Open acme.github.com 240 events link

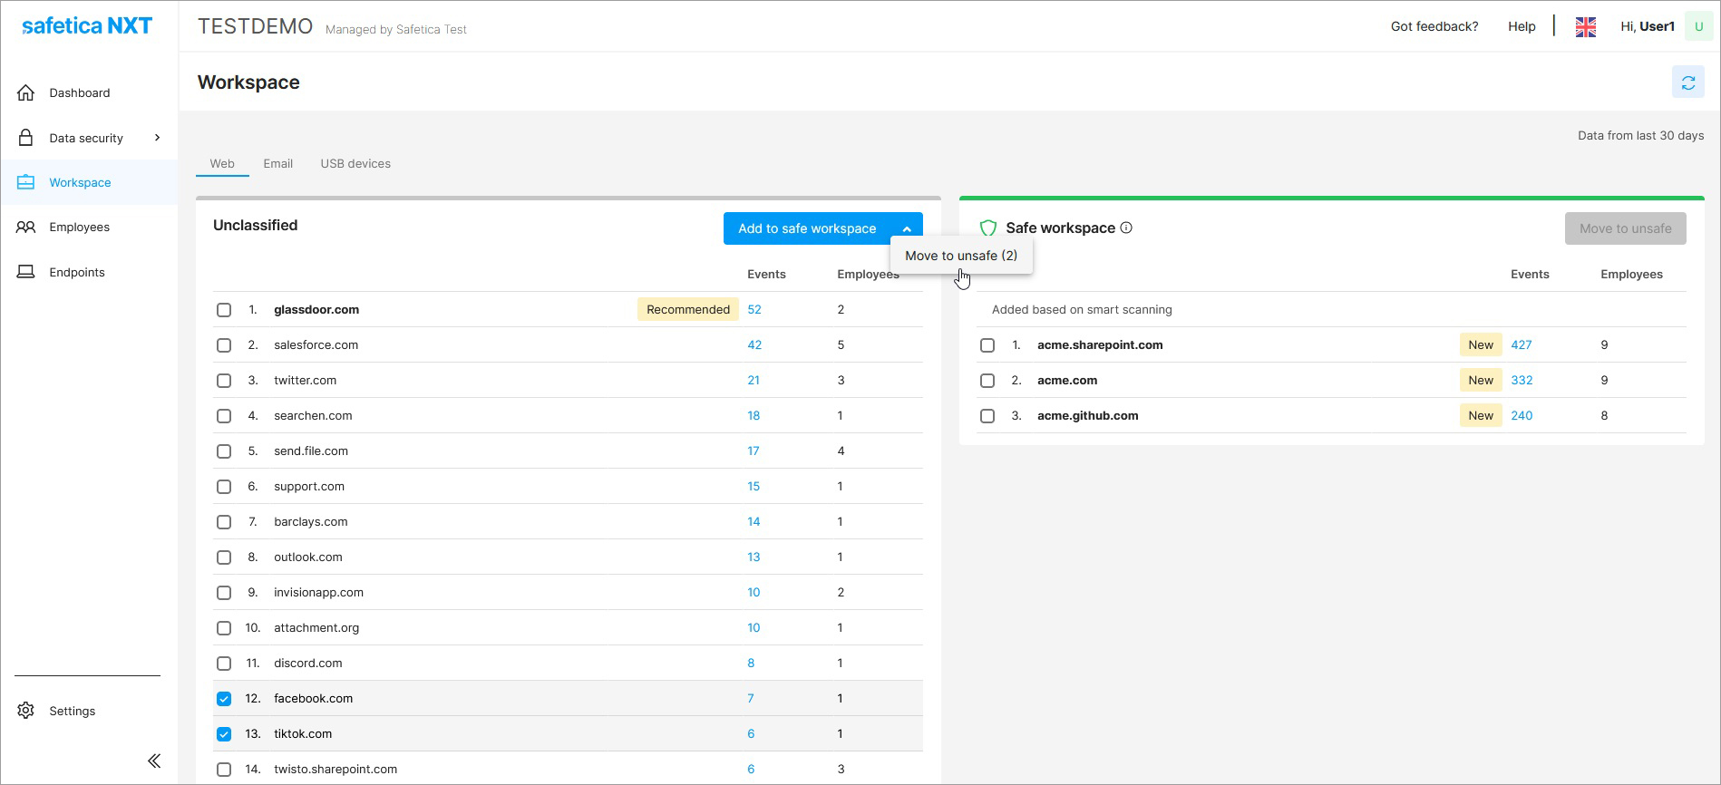pyautogui.click(x=1522, y=416)
